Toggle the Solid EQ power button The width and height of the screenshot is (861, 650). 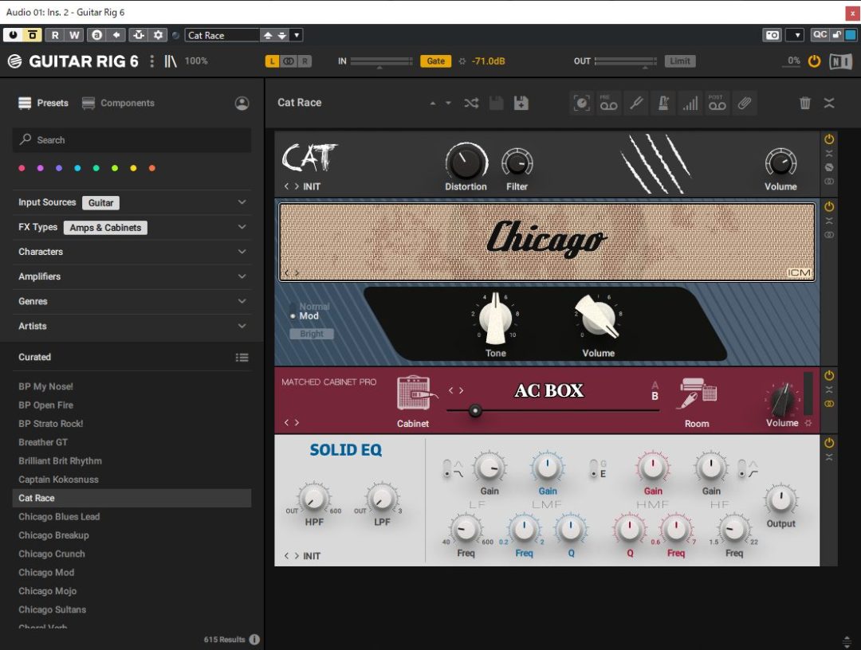click(x=829, y=443)
